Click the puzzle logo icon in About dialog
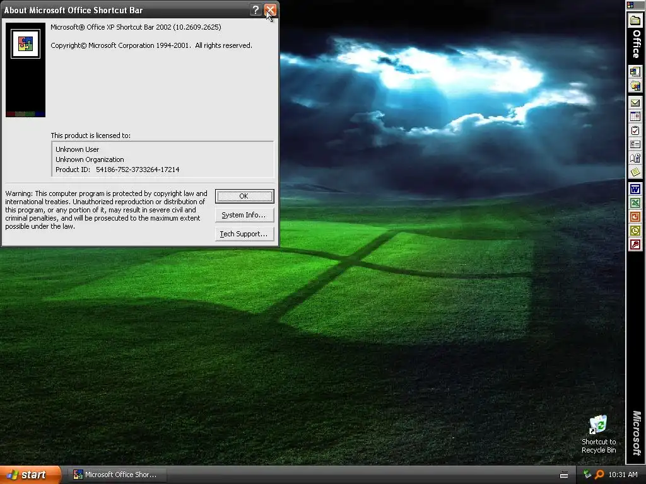This screenshot has width=646, height=484. (25, 43)
